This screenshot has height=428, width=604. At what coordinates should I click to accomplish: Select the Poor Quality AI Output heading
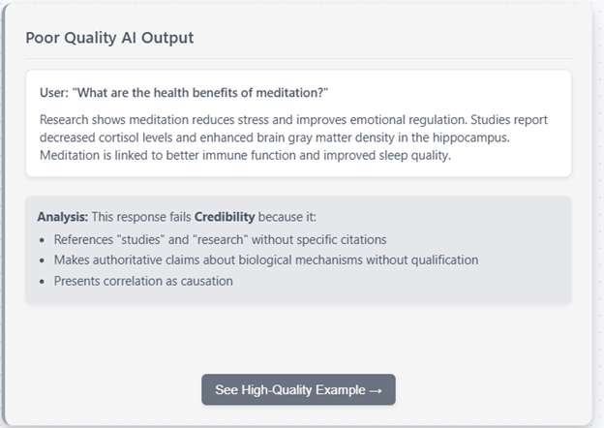pyautogui.click(x=109, y=38)
